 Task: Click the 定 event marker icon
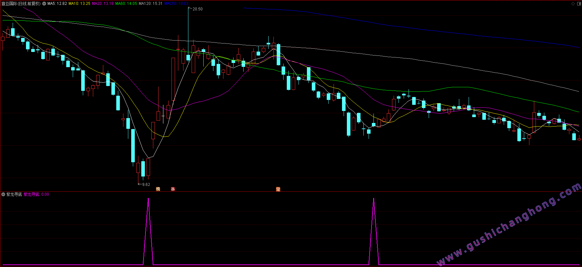[x=278, y=189]
